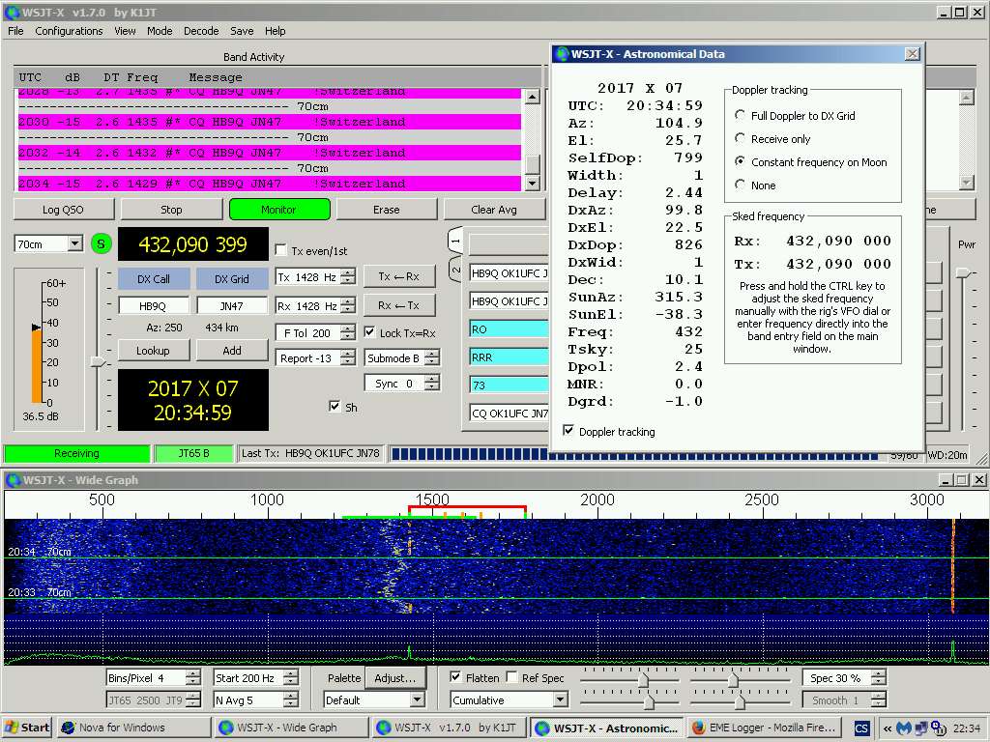Close the Astronomical Data window
Viewport: 990px width, 742px height.
tap(912, 54)
